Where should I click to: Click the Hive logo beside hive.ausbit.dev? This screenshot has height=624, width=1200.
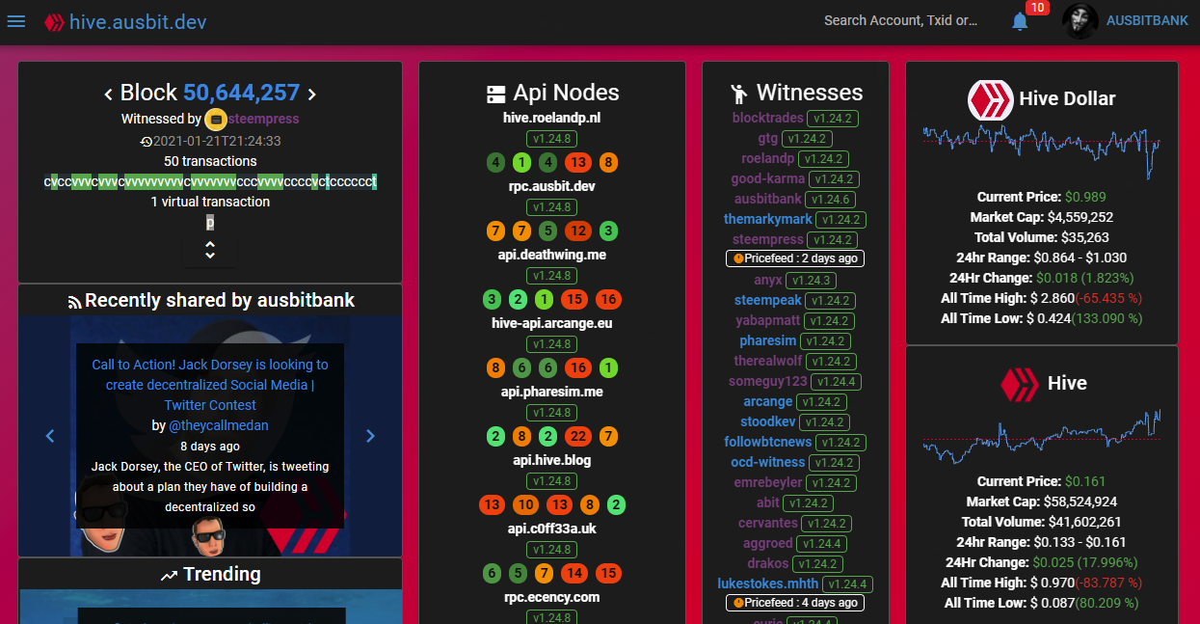pyautogui.click(x=54, y=22)
